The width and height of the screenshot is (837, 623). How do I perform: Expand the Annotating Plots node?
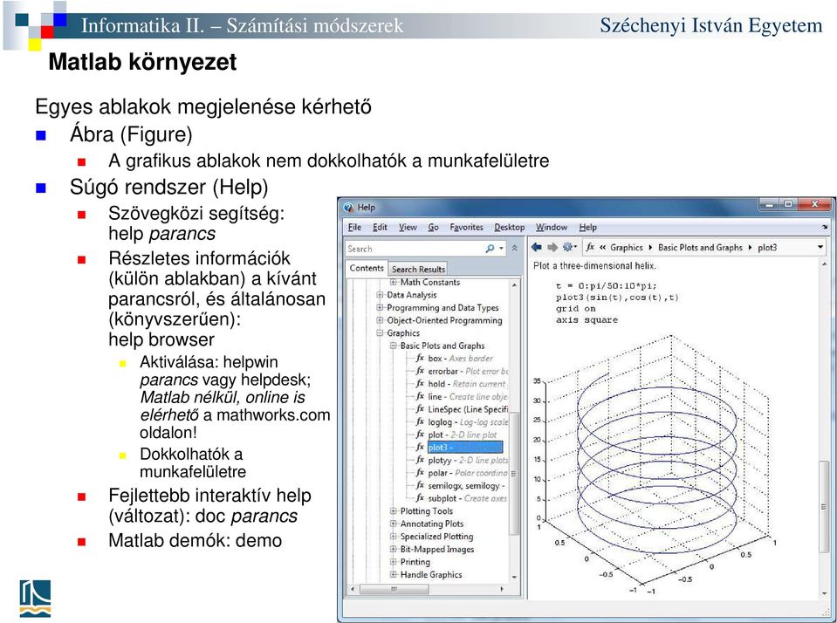pos(394,524)
